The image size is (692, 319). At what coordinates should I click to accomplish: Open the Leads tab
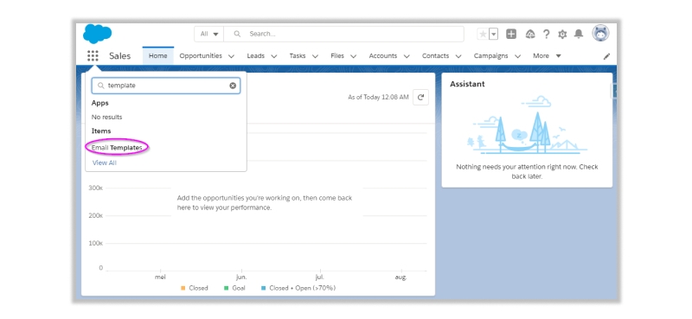(255, 56)
